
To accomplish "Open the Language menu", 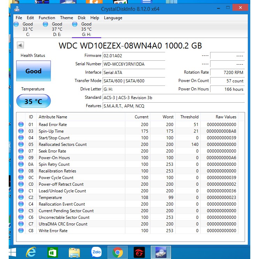I will pos(113,18).
